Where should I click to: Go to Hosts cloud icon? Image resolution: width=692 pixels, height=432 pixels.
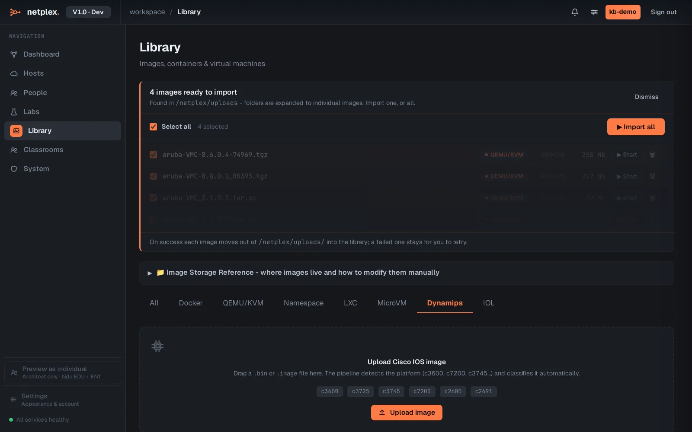14,73
